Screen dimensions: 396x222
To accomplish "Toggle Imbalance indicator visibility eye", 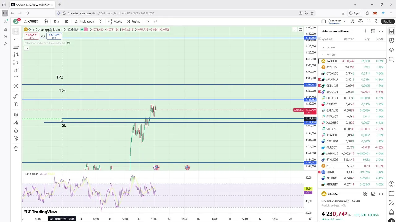I will [69, 43].
